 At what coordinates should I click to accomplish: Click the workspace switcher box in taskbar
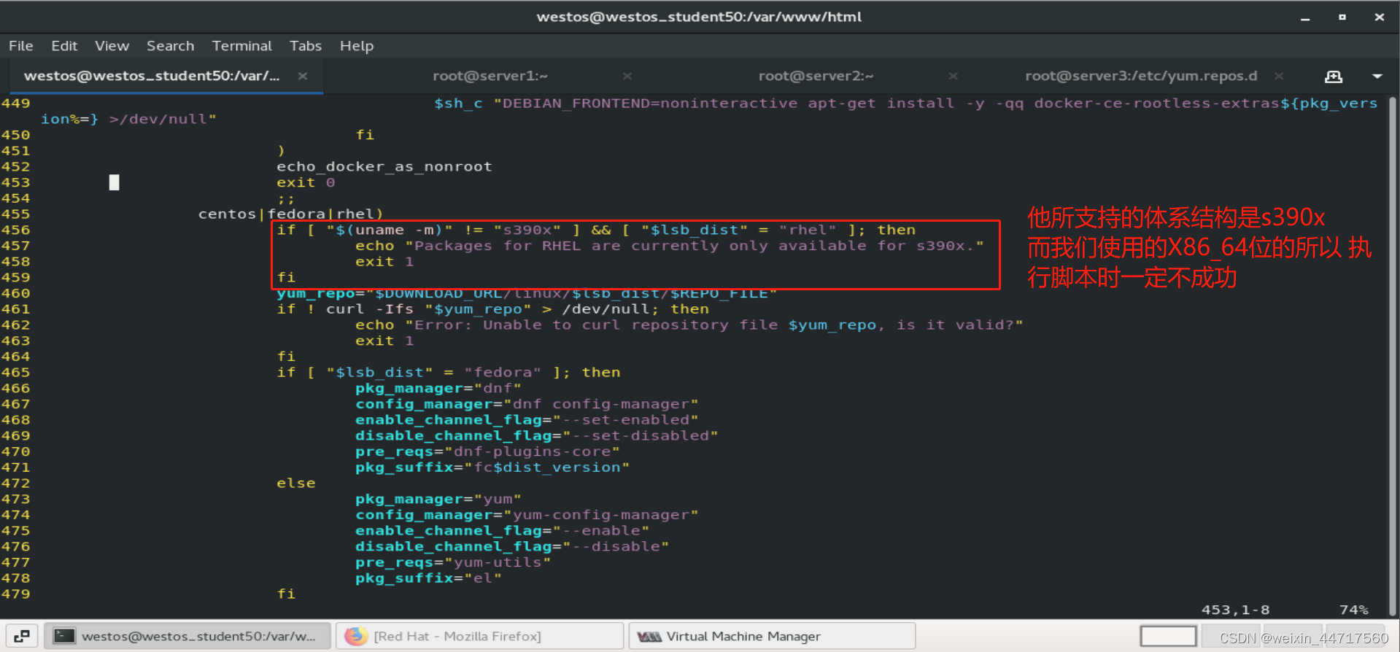(x=1168, y=636)
